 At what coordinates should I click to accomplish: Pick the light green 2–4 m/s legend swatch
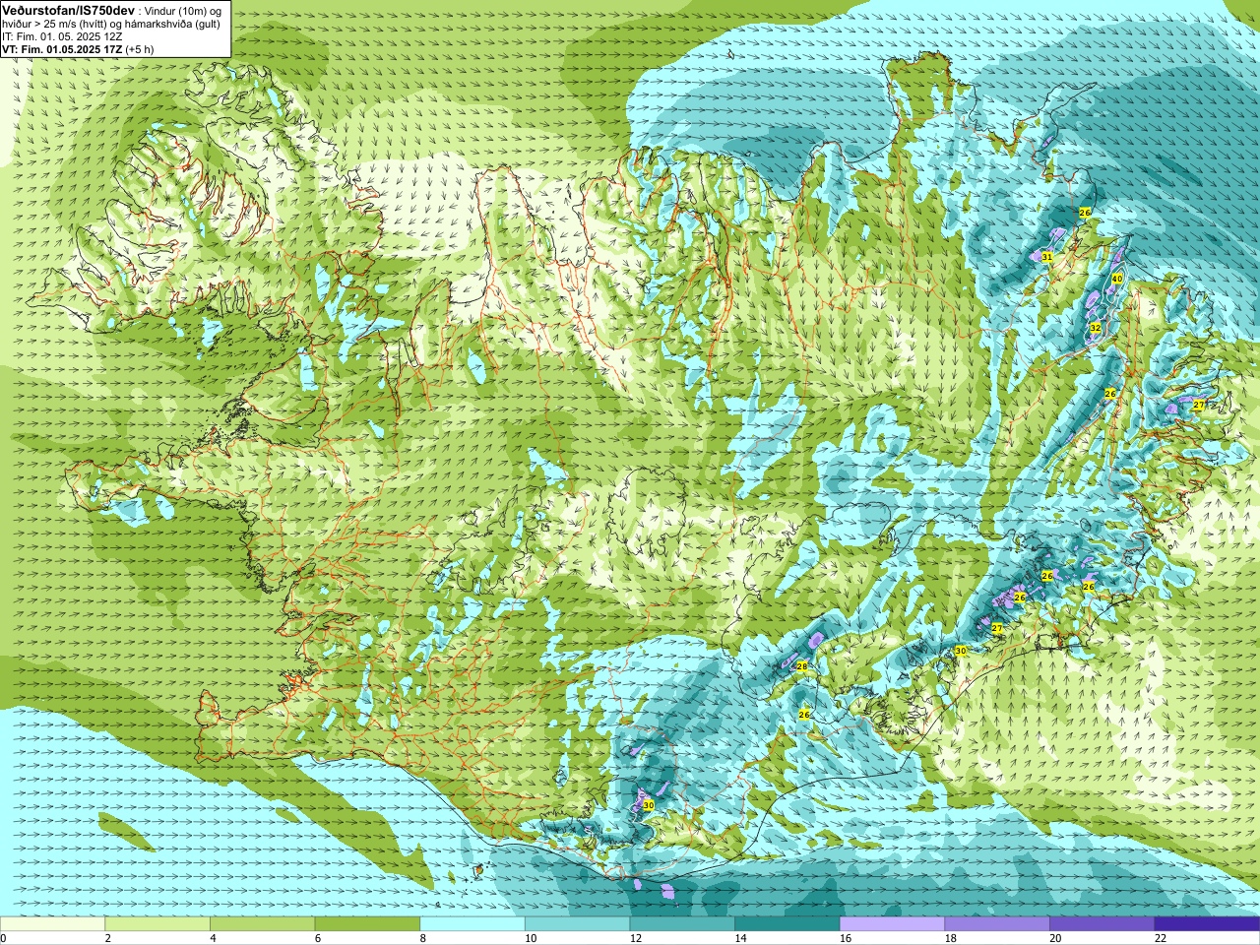[x=157, y=924]
